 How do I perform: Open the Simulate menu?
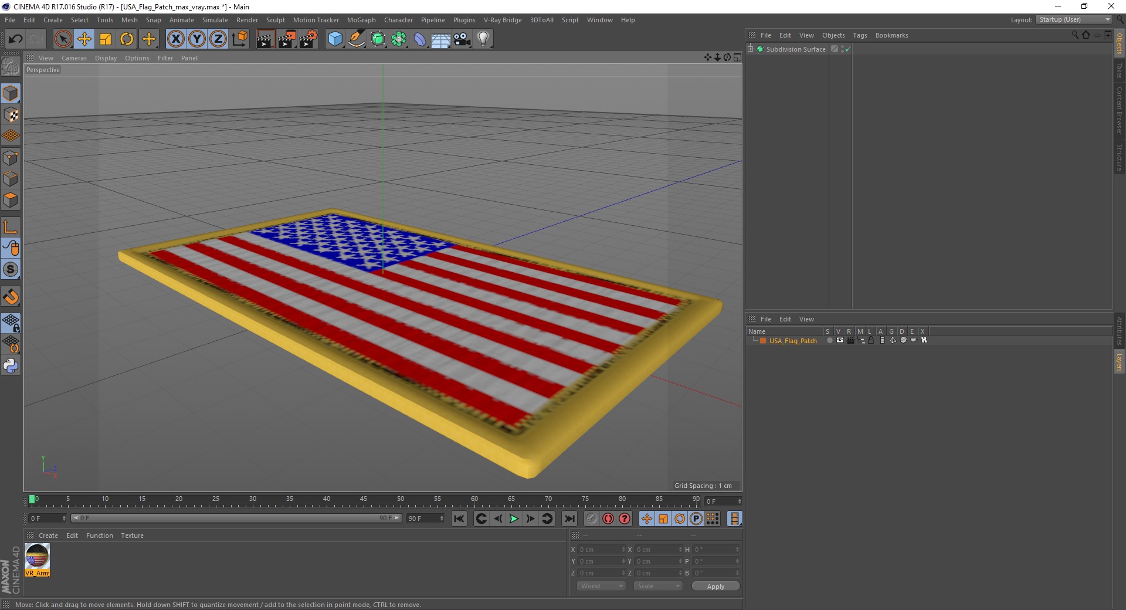click(x=215, y=20)
